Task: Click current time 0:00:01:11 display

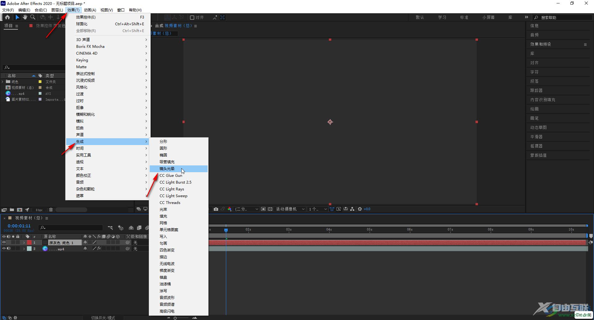Action: 19,226
